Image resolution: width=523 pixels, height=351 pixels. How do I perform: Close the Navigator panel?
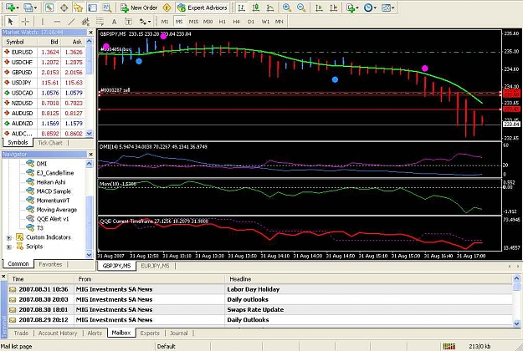90,155
